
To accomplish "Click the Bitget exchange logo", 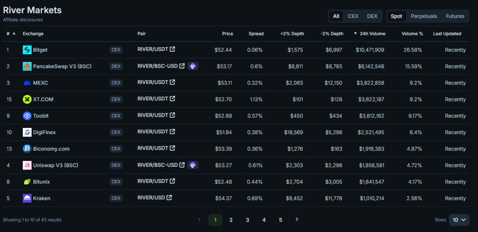I will pos(27,50).
